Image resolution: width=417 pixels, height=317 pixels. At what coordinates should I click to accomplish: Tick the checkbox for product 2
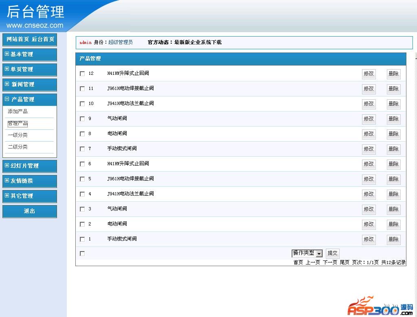tap(82, 224)
